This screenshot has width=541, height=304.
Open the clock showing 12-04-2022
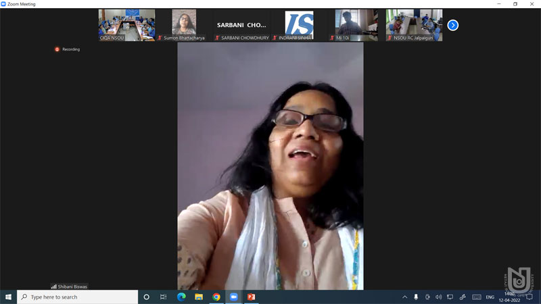(509, 297)
